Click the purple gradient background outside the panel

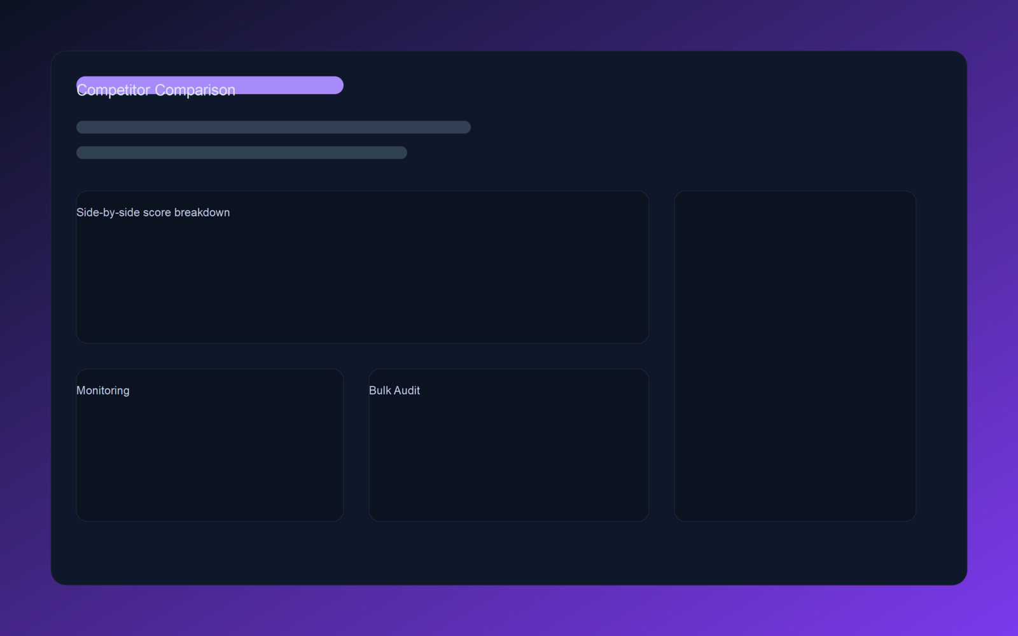point(993,318)
